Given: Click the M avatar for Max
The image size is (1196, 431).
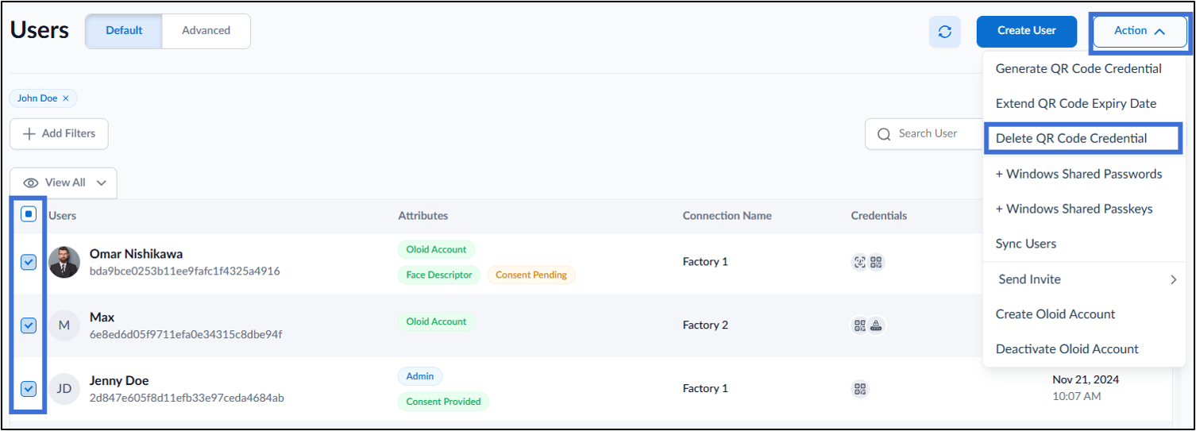Looking at the screenshot, I should click(64, 325).
